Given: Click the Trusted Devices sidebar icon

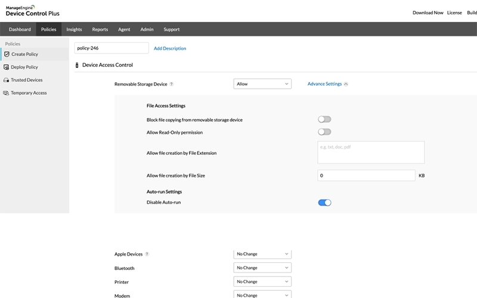Looking at the screenshot, I should 7,80.
